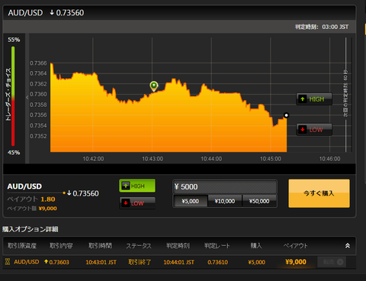The width and height of the screenshot is (366, 281).
Task: Click the vertical next-expiry countdown line
Action: click(345, 95)
